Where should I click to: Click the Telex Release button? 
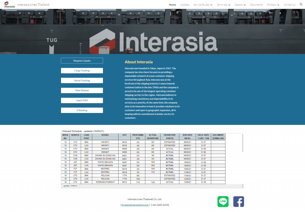pyautogui.click(x=82, y=90)
